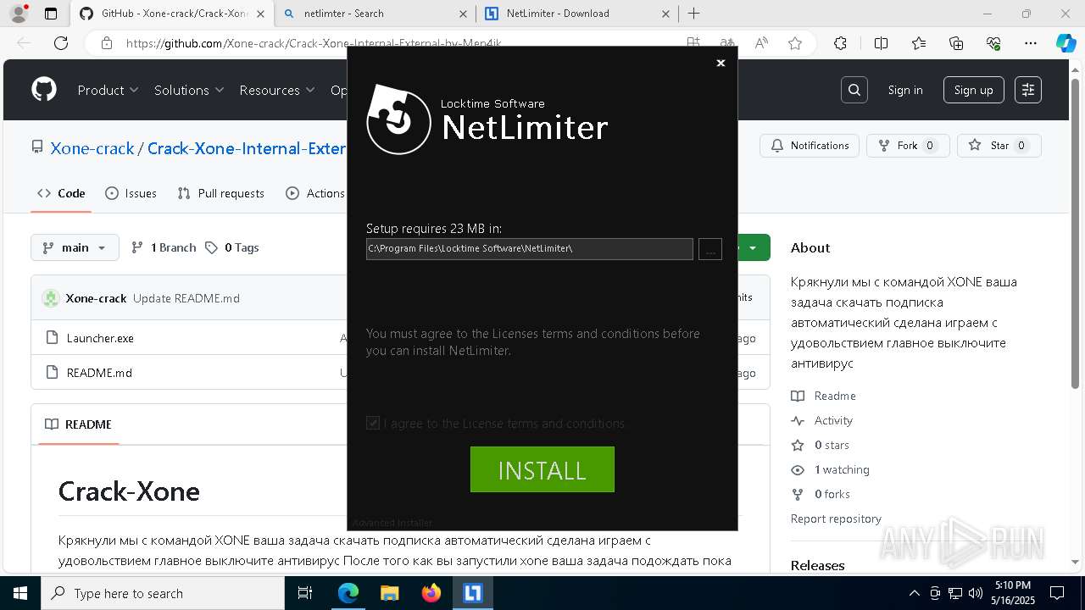
Task: Open Edge Favorites list
Action: point(919,43)
